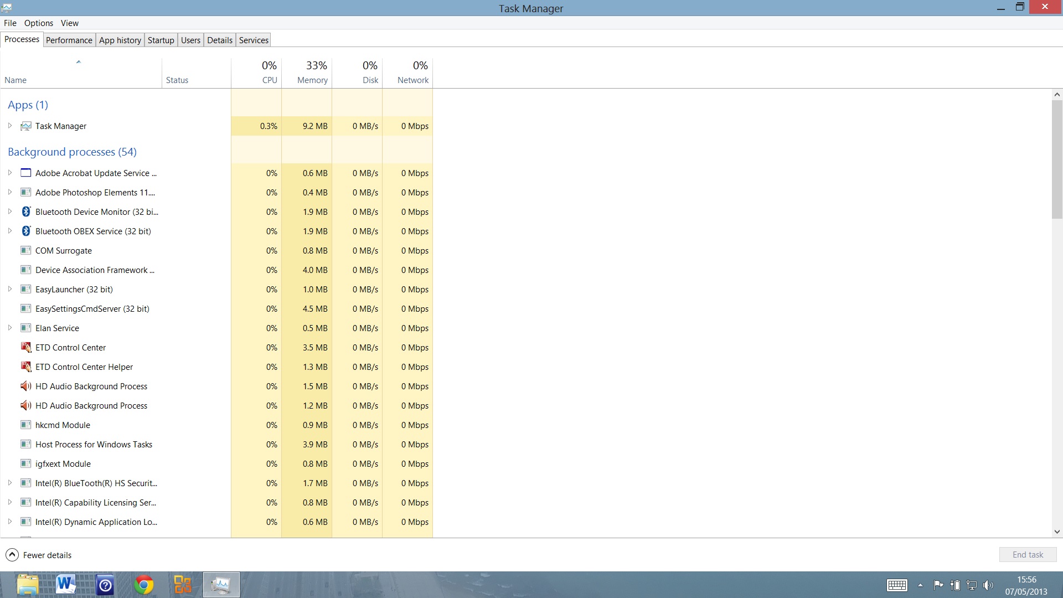Open the File menu
The height and width of the screenshot is (598, 1063).
[10, 23]
